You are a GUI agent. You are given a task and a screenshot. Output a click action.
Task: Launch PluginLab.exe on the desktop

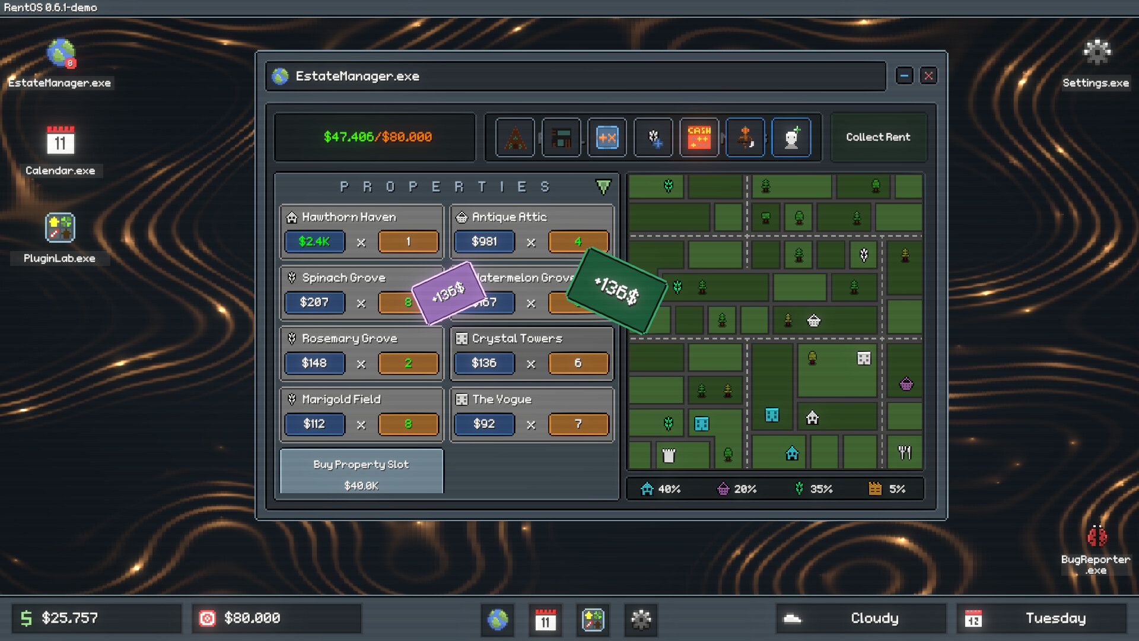click(60, 228)
